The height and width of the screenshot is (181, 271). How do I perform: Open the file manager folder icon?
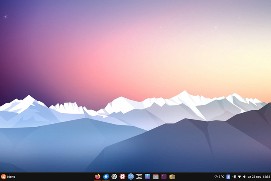tap(155, 177)
